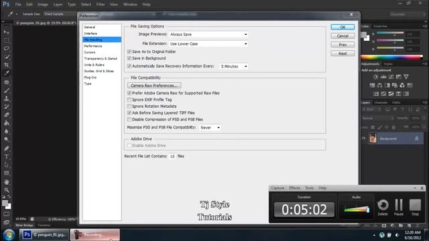Open the Layers panel options menu

[x=424, y=102]
